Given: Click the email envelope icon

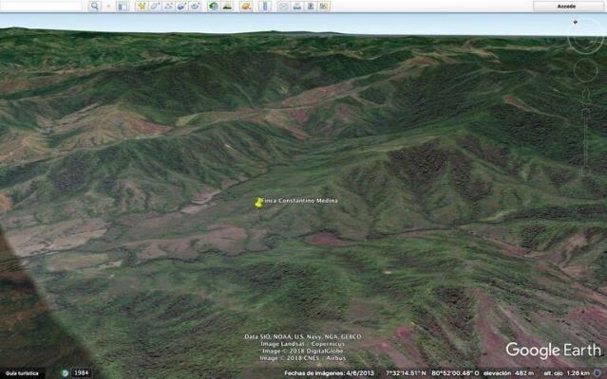Looking at the screenshot, I should click(283, 6).
